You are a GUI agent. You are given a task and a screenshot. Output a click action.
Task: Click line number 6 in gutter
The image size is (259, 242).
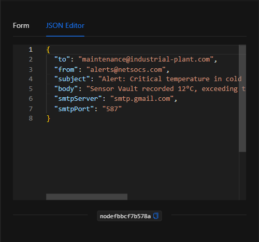(x=31, y=99)
